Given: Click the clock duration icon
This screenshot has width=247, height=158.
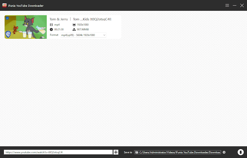Looking at the screenshot, I should point(51,30).
